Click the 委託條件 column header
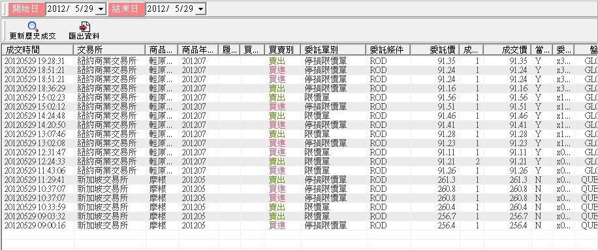 [x=388, y=50]
